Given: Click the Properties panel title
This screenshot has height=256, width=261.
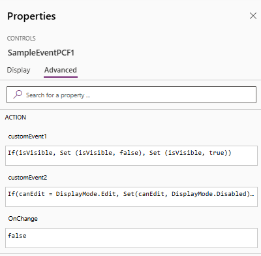Looking at the screenshot, I should pyautogui.click(x=31, y=16).
